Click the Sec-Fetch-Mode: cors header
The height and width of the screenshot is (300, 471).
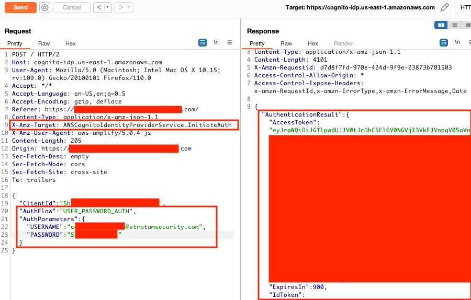(48, 164)
